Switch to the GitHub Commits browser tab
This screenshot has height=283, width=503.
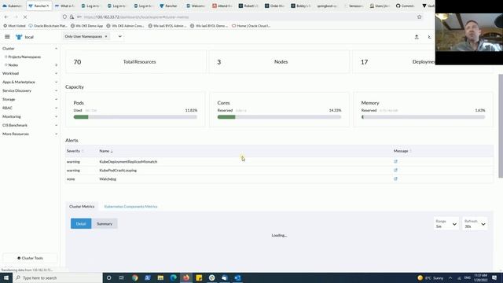[406, 6]
